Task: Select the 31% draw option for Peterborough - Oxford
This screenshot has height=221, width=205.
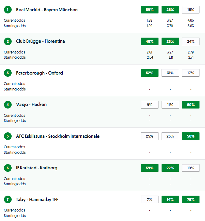Action: (170, 73)
